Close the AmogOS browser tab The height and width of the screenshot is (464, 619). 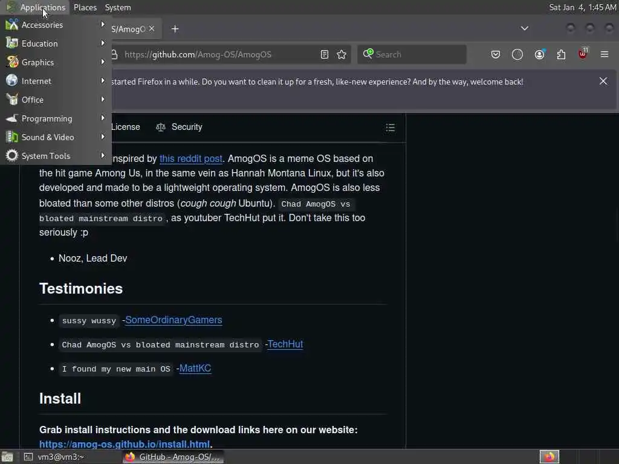pyautogui.click(x=152, y=29)
